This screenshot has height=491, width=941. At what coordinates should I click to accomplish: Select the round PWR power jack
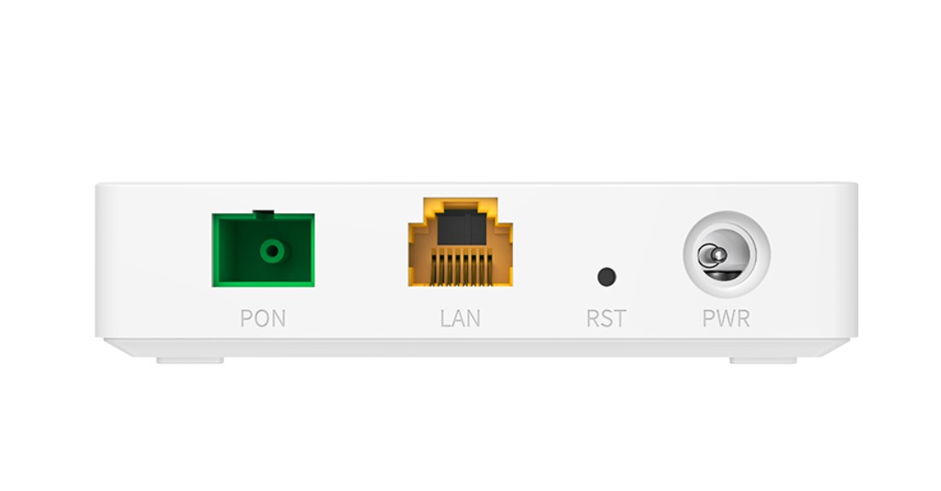click(726, 254)
